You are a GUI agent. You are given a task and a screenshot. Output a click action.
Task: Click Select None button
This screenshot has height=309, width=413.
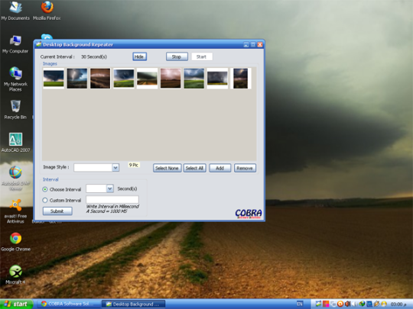(x=167, y=168)
